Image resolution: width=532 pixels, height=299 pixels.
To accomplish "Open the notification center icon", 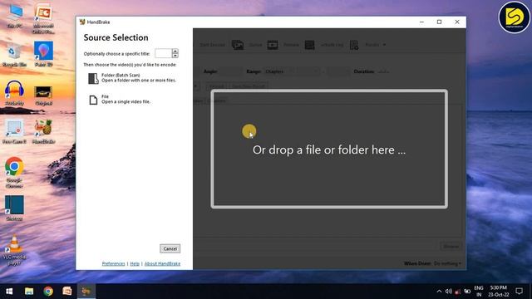I will click(x=519, y=292).
